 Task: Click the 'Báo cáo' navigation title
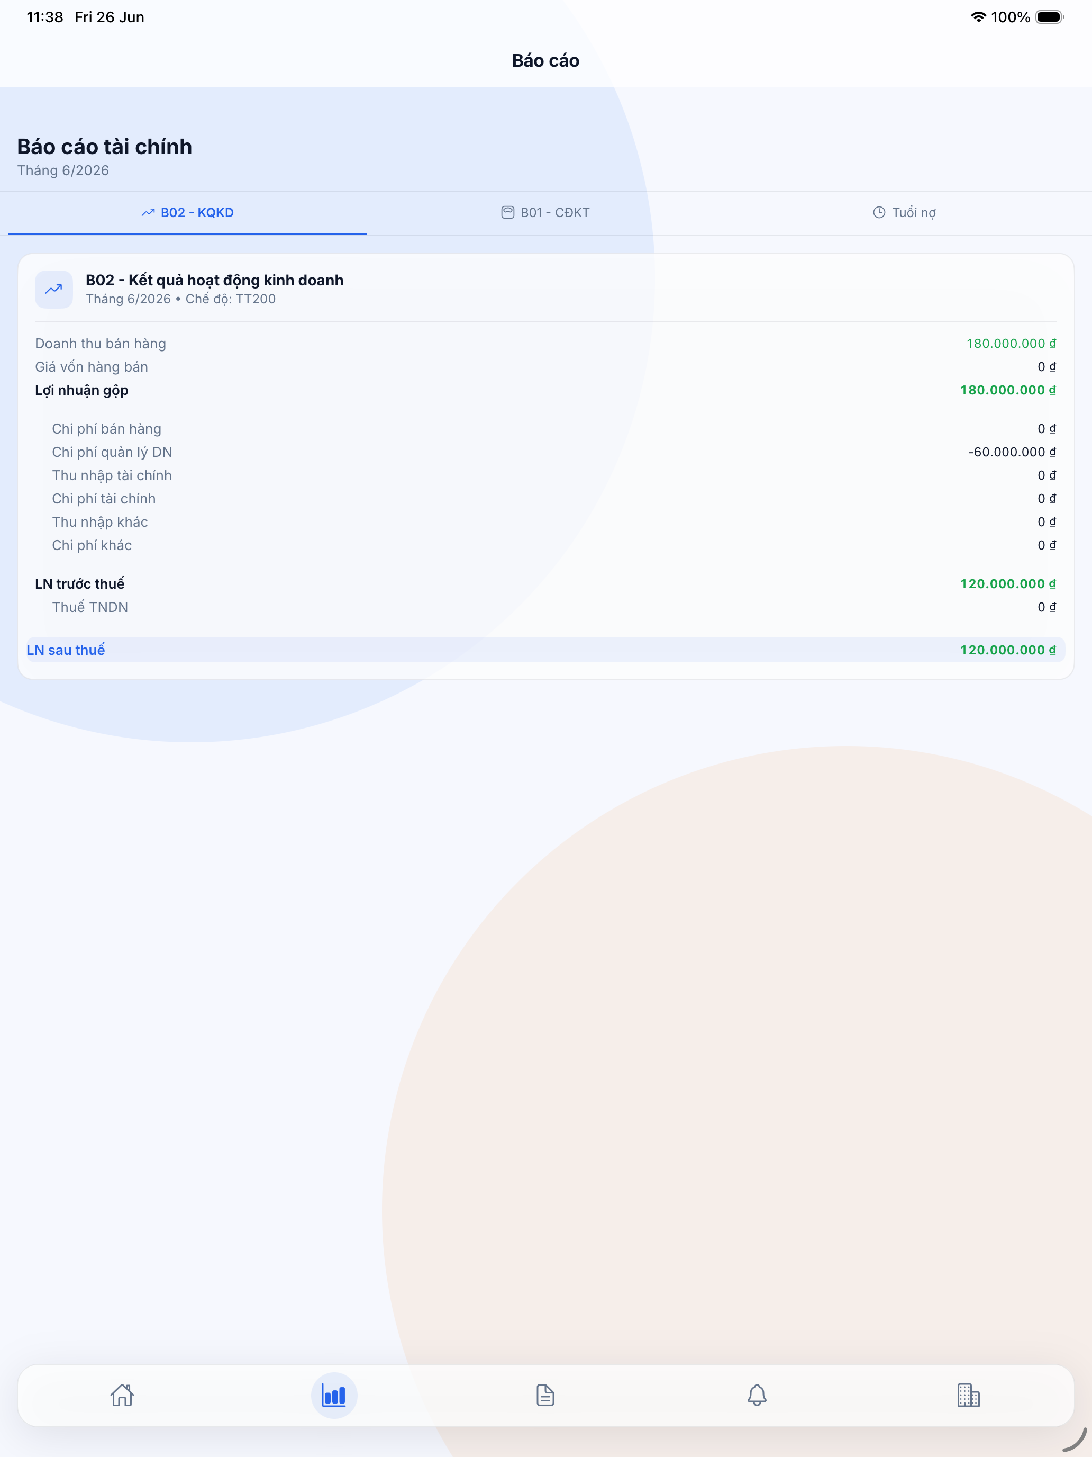545,60
